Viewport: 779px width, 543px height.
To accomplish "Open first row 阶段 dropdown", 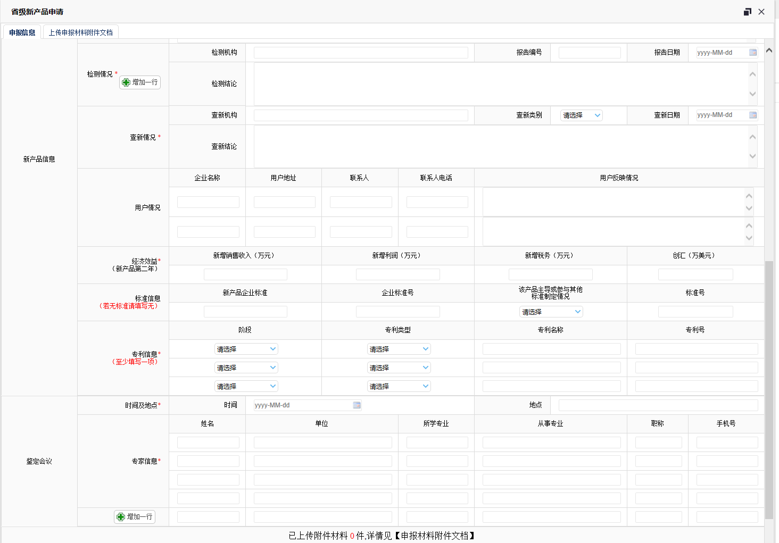I will pyautogui.click(x=246, y=349).
